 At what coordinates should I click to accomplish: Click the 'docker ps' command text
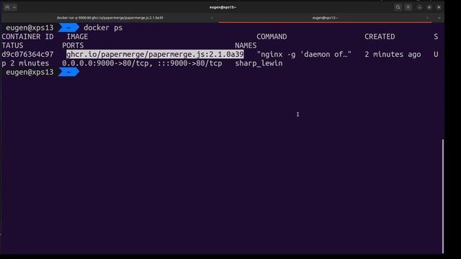coord(103,28)
